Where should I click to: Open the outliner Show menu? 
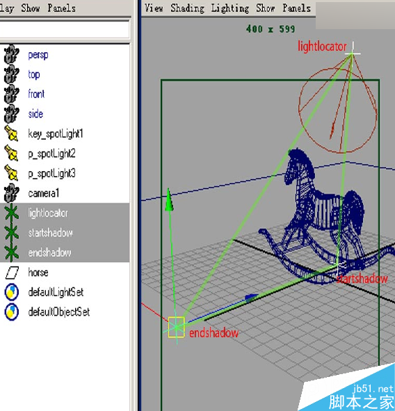(31, 8)
